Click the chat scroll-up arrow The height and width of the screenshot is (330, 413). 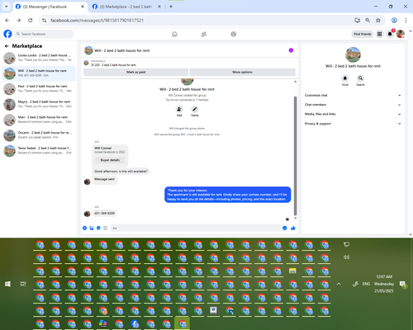295,82
